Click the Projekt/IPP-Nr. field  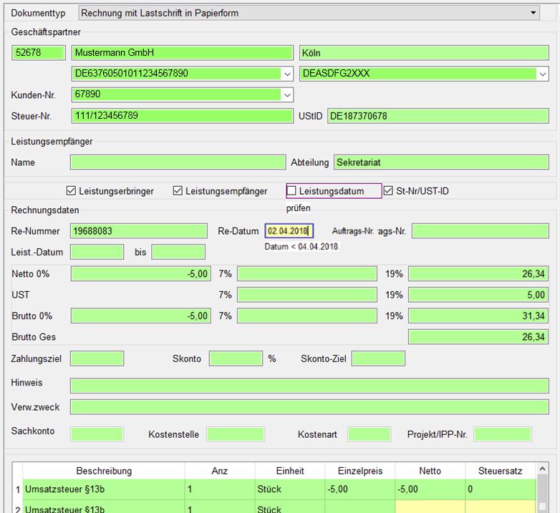point(503,434)
